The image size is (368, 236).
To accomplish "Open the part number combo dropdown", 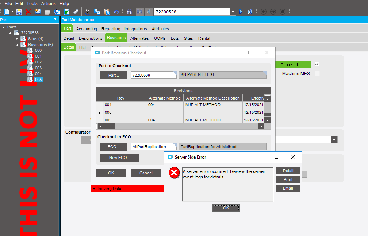I will (x=233, y=12).
